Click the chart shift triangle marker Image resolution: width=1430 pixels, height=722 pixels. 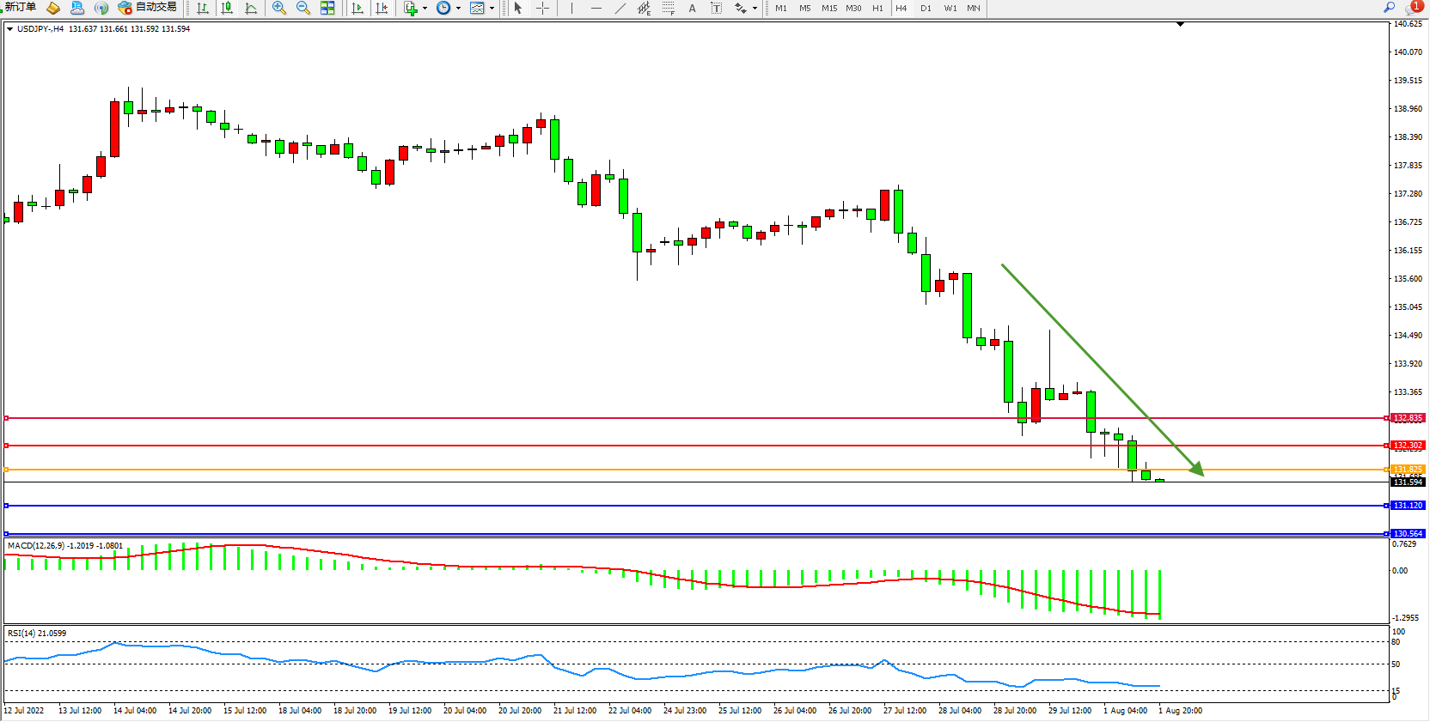pos(1180,24)
